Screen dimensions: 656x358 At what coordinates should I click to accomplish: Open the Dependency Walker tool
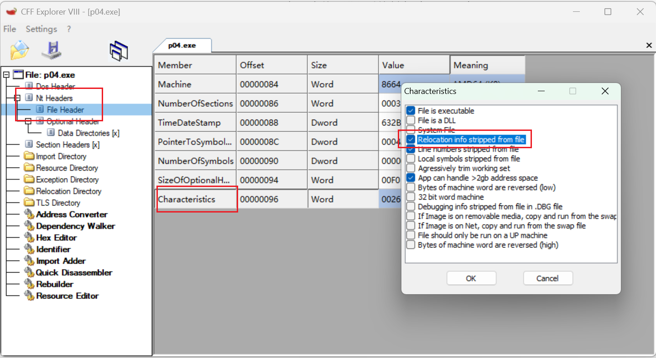click(x=75, y=226)
